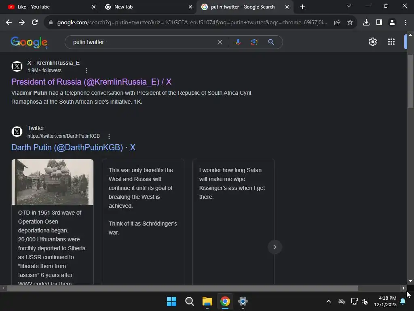Viewport: 414px width, 311px height.
Task: Close the New Tab tab
Action: click(190, 7)
